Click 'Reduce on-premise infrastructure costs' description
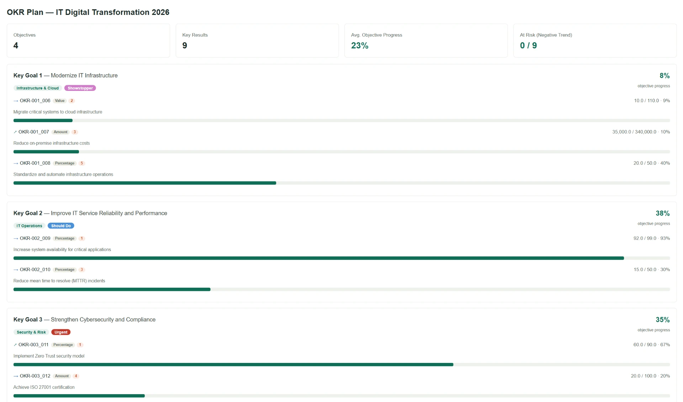Screen dimensions: 683x402 (x=52, y=143)
